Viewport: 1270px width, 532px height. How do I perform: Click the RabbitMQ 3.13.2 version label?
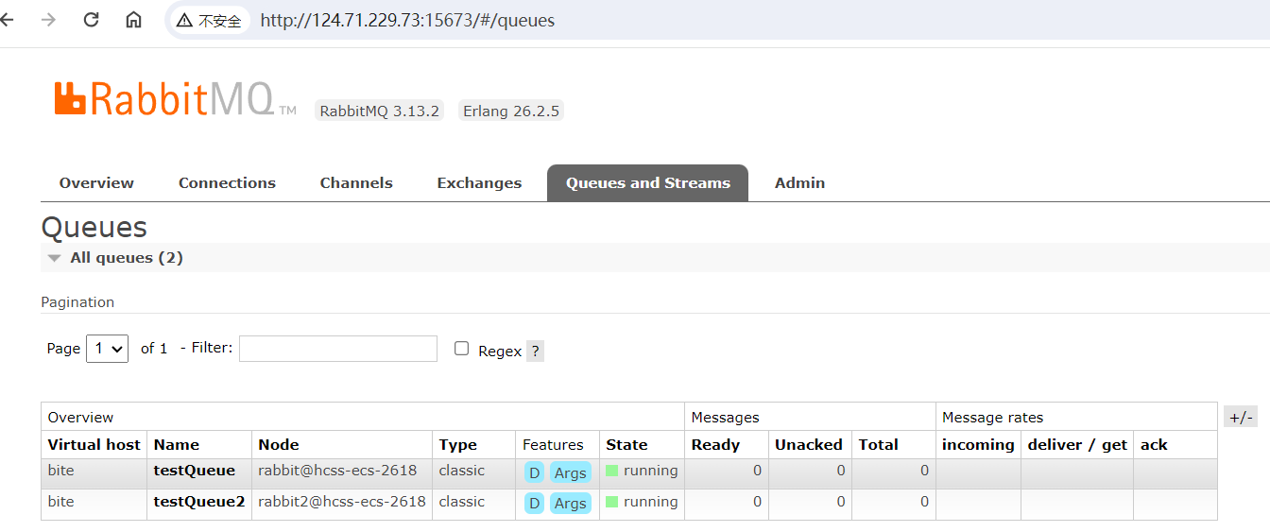(x=380, y=111)
